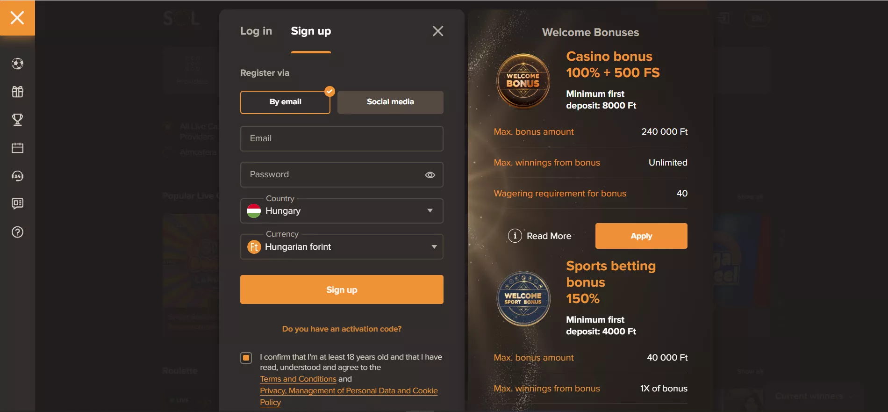Open the news chat sidebar icon
888x412 pixels.
17,204
